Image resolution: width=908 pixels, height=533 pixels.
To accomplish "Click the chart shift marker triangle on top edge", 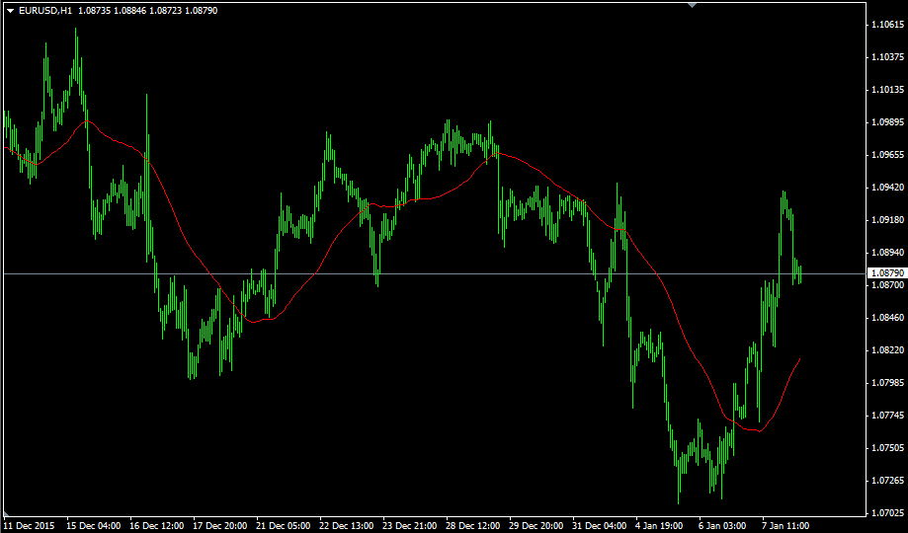I will tap(692, 5).
